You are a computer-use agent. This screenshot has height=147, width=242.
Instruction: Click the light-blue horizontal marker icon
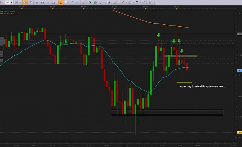[x=108, y=2]
